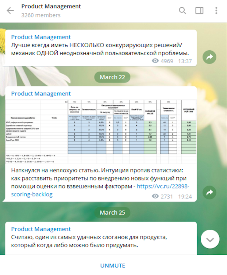Click the 13:37 timestamp
This screenshot has width=227, height=275.
coord(185,61)
